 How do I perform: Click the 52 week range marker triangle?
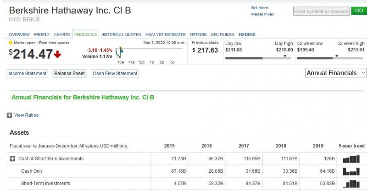coord(337,56)
